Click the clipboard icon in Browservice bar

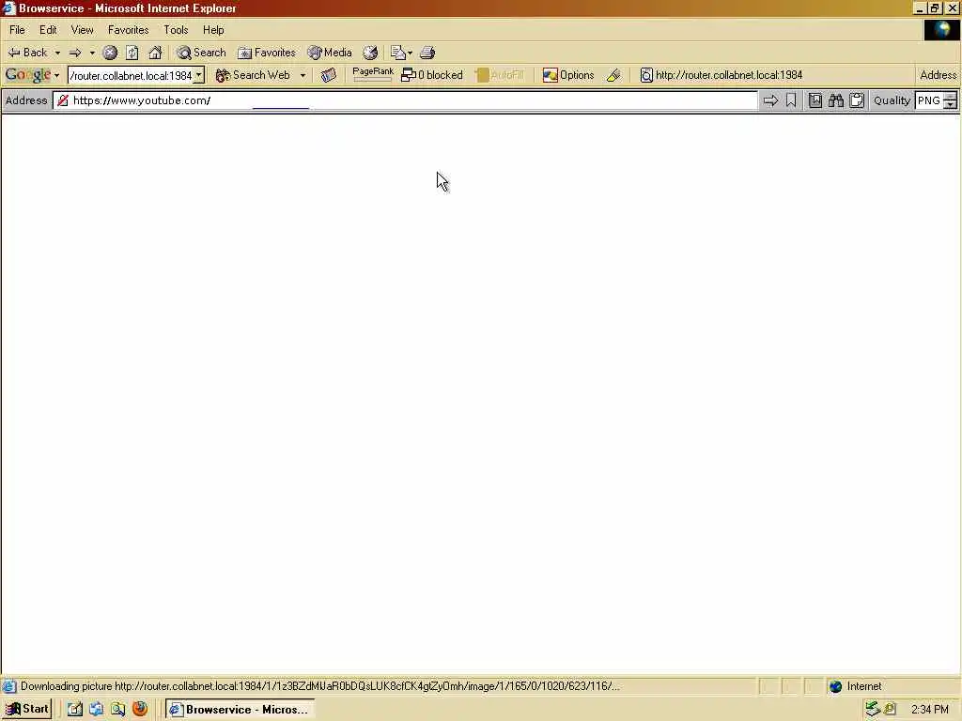tap(857, 100)
